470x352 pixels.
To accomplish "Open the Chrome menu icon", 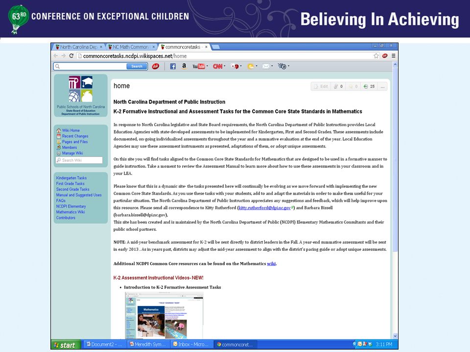I will (393, 56).
